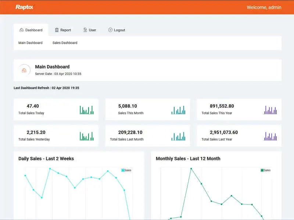The height and width of the screenshot is (220, 294).
Task: Click the Welcome, admin text in header
Action: tap(264, 7)
